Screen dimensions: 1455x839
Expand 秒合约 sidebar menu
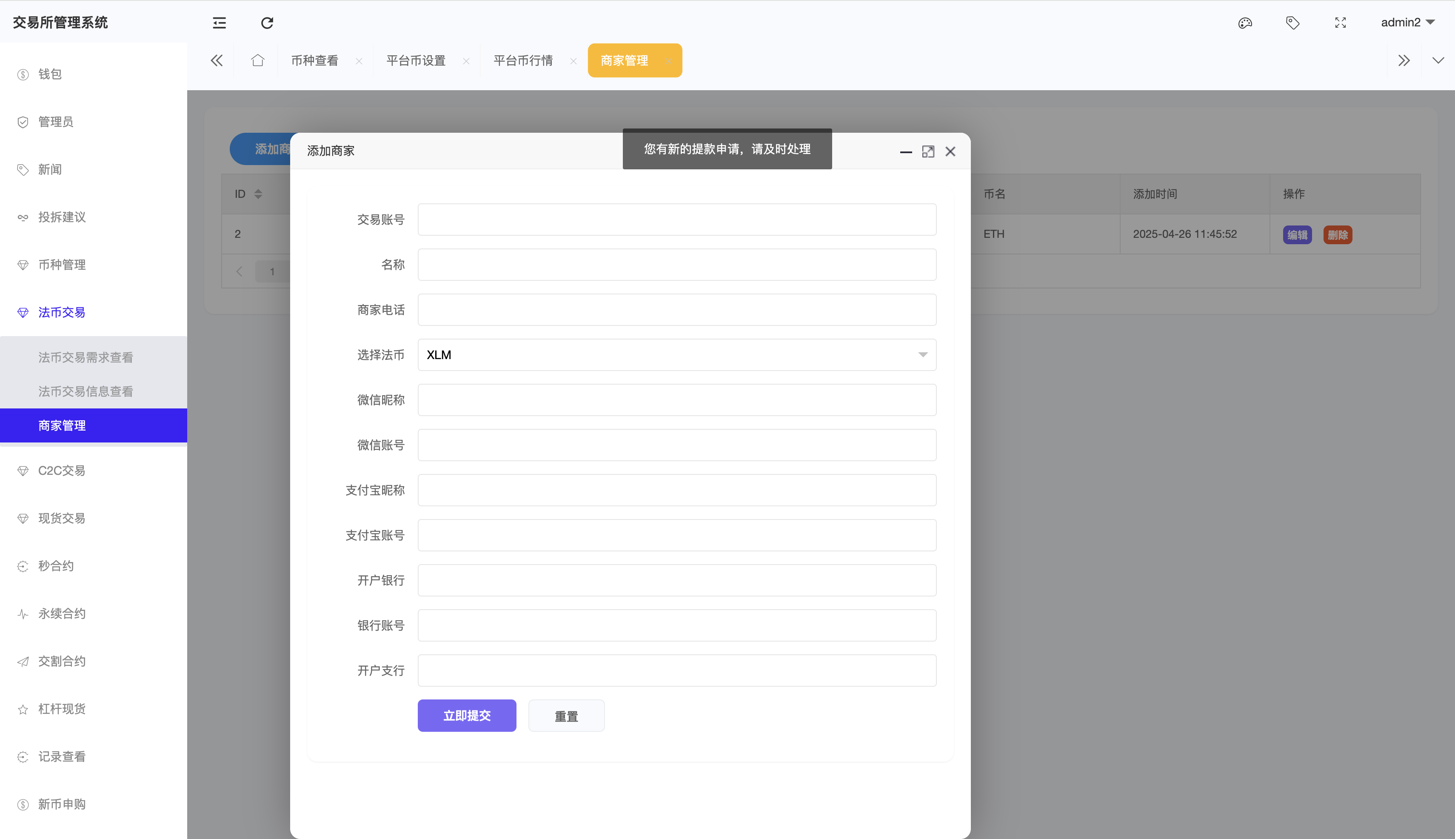[x=93, y=566]
